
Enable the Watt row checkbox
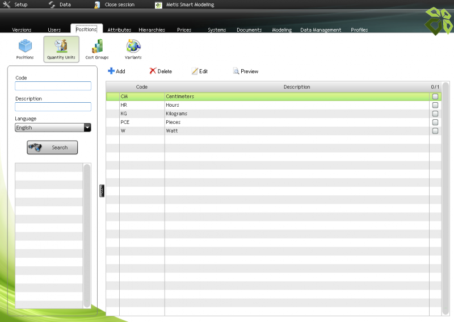click(x=435, y=131)
